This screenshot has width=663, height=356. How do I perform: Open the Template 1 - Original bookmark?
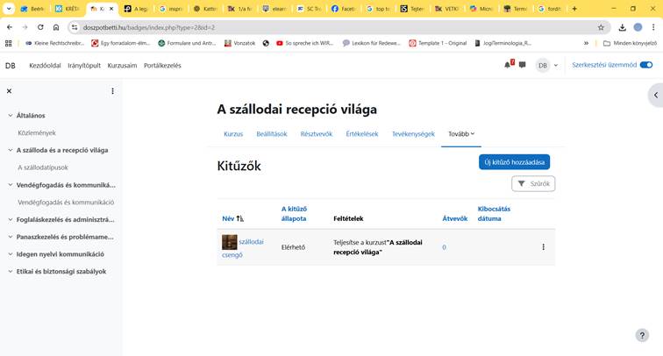(x=438, y=43)
